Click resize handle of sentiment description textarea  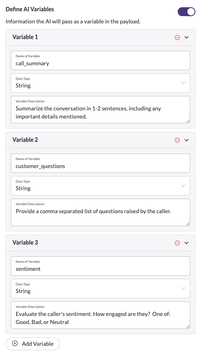[x=188, y=327]
